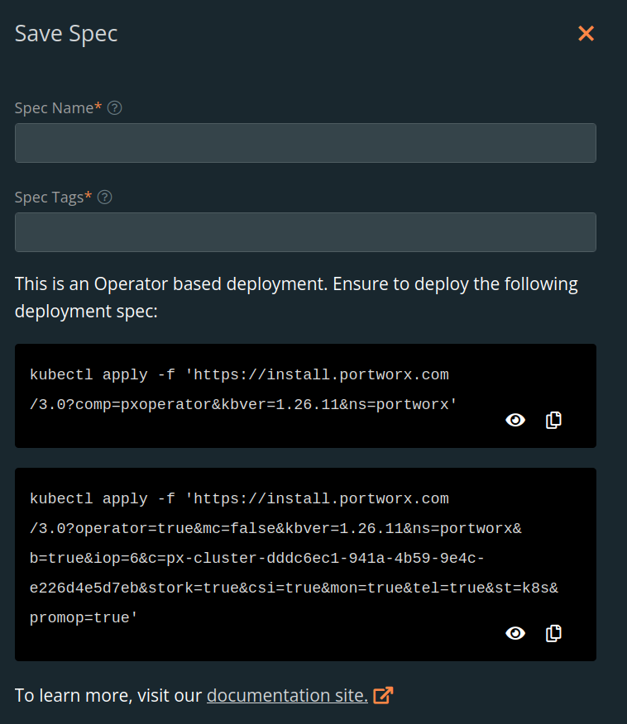The height and width of the screenshot is (724, 627).
Task: Close the Save Spec dialog
Action: (586, 33)
